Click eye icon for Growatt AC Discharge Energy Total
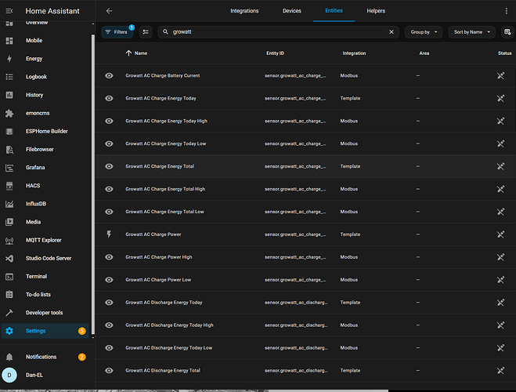This screenshot has height=392, width=516. click(110, 370)
